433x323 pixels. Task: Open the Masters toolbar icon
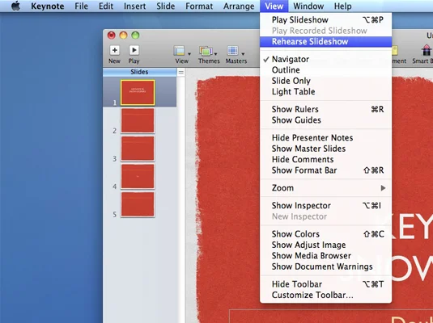(x=233, y=51)
